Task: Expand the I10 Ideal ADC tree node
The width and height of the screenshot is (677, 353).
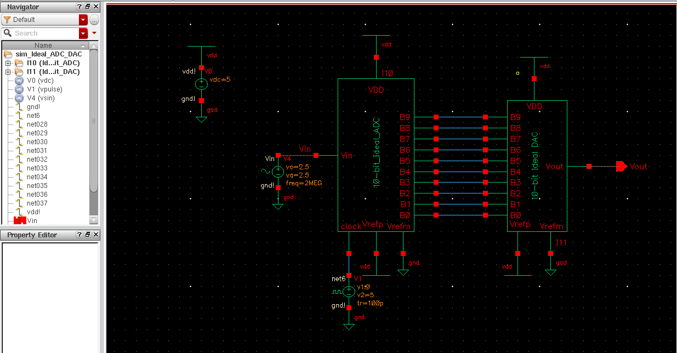Action: coord(8,63)
